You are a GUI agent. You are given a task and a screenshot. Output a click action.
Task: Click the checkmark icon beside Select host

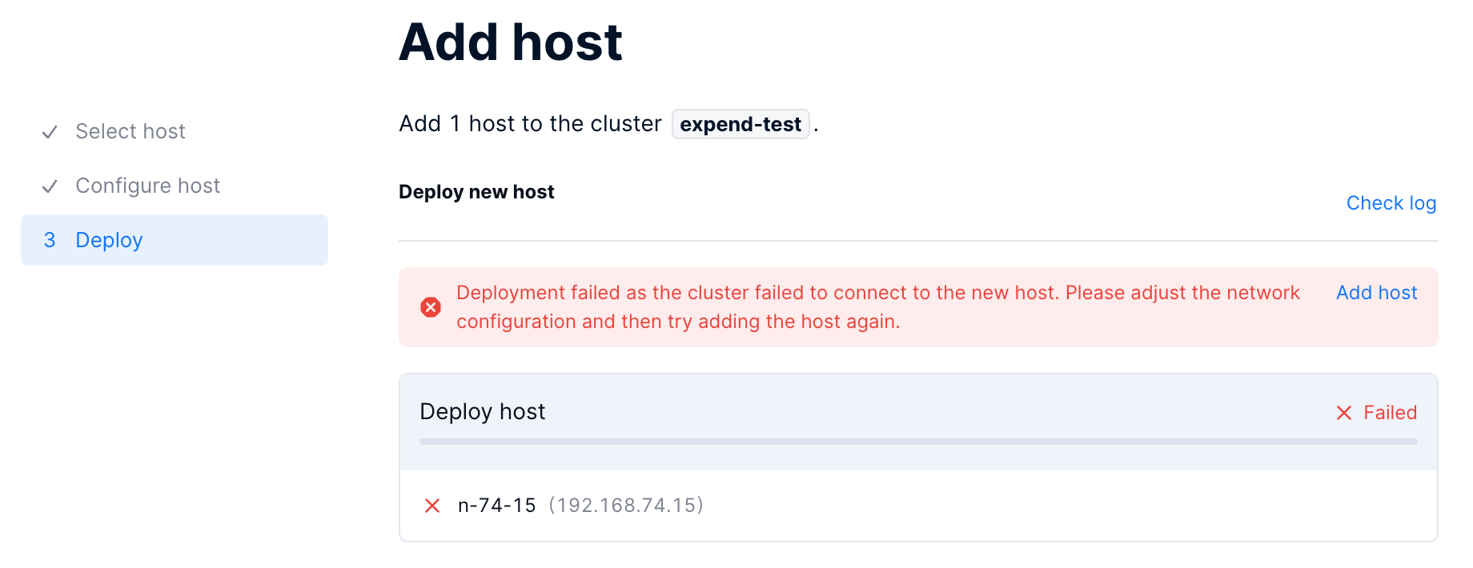tap(50, 132)
